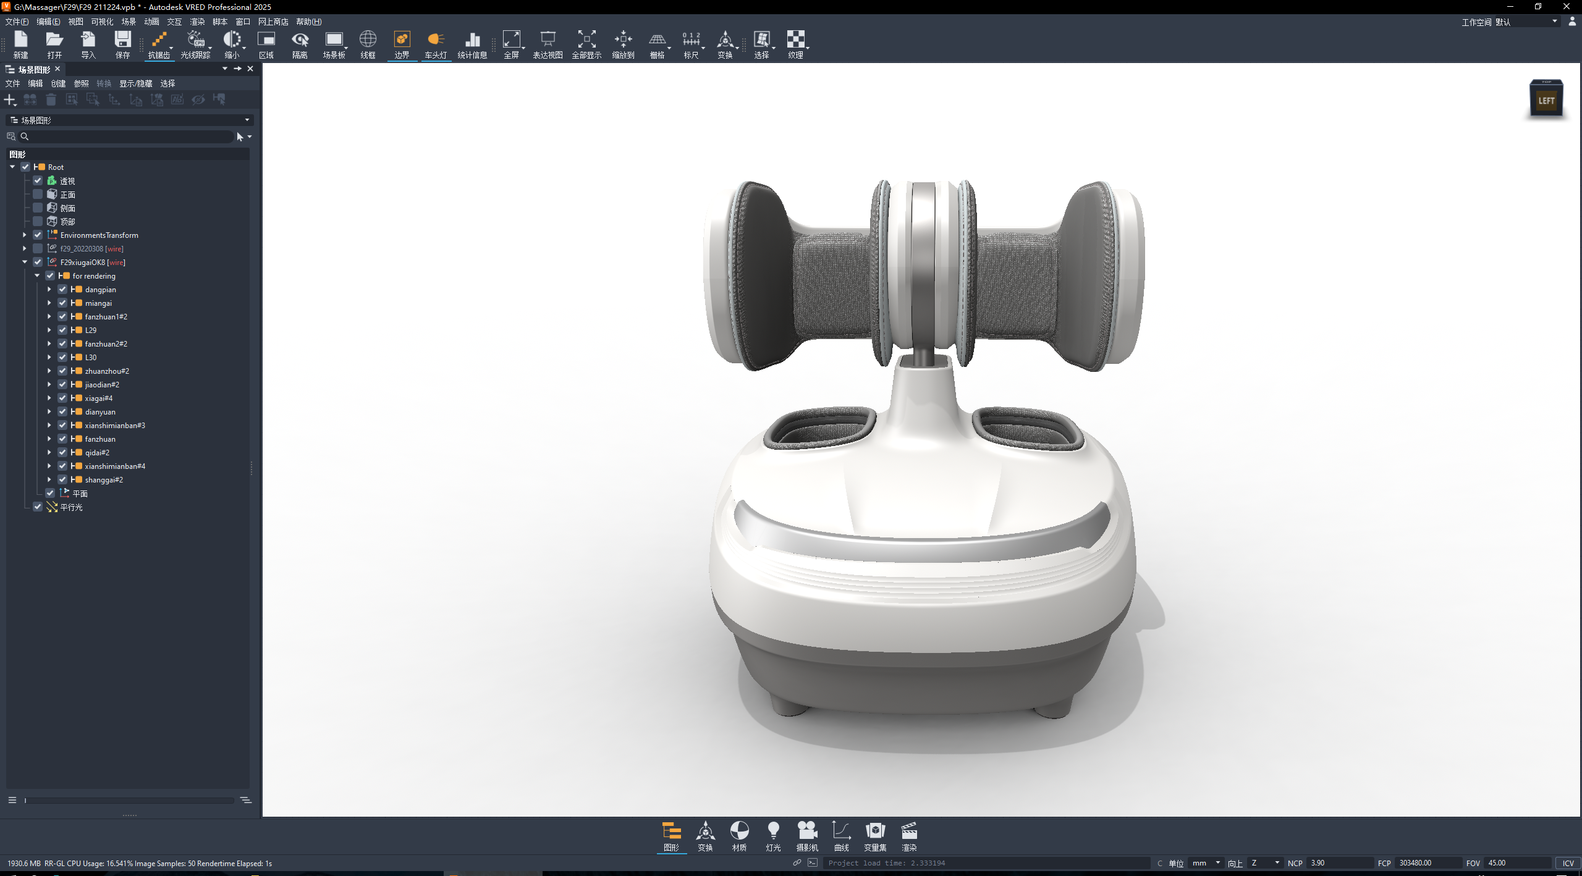
Task: Hide the dangpian group via its checkbox
Action: tap(62, 289)
